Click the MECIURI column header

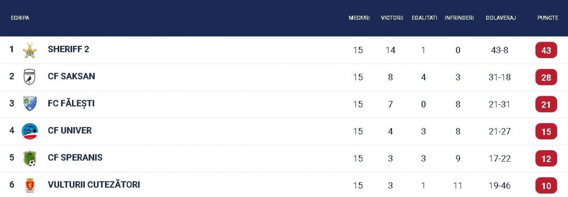point(359,18)
